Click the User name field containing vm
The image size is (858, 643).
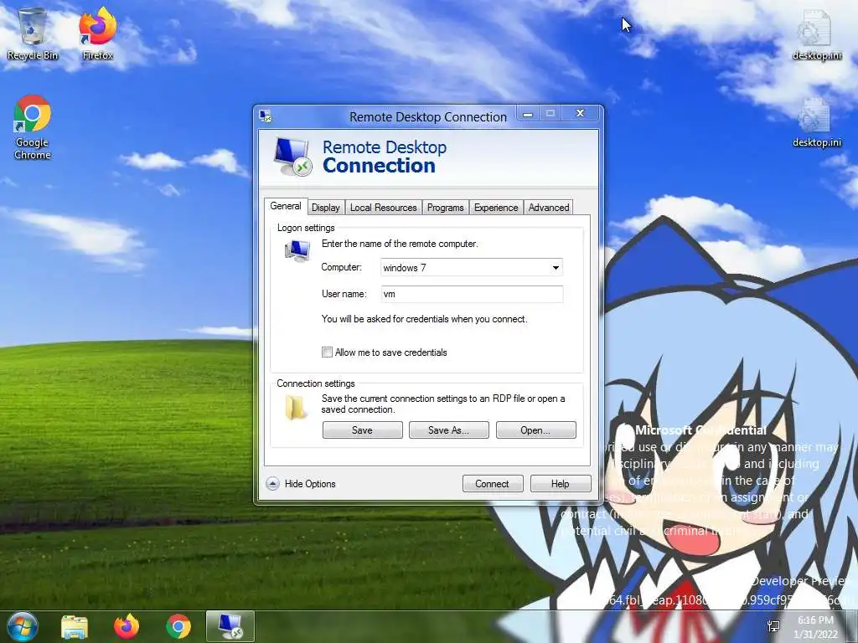472,294
